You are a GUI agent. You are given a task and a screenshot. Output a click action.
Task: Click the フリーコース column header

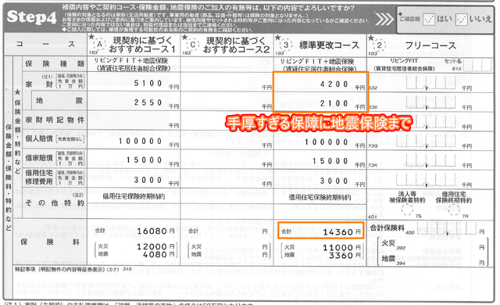click(430, 45)
